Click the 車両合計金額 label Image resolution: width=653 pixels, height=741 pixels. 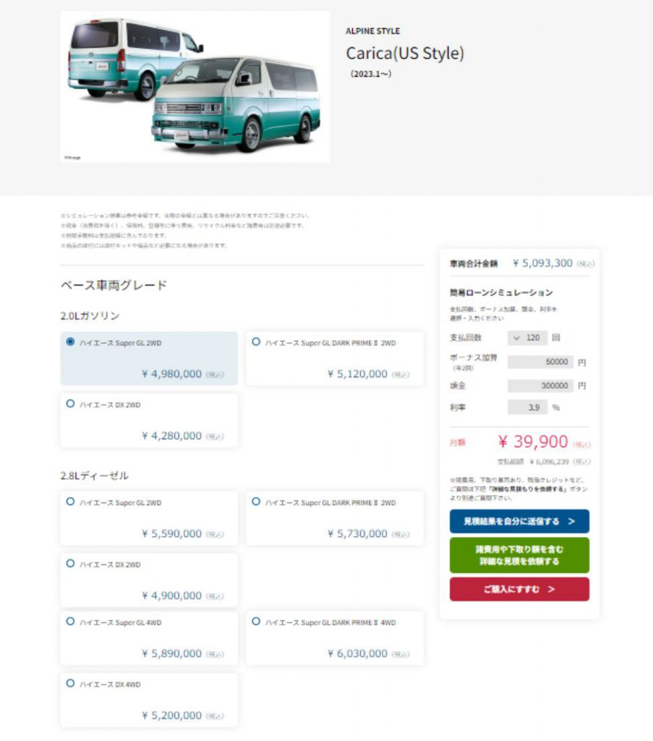click(x=474, y=263)
